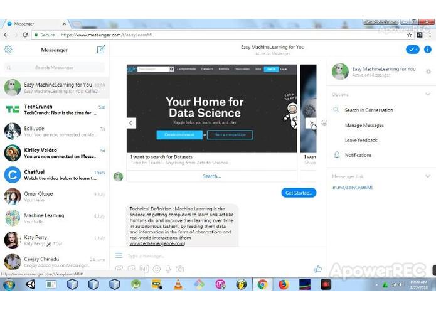
Task: Open the TechCrunch conversation
Action: pyautogui.click(x=55, y=109)
